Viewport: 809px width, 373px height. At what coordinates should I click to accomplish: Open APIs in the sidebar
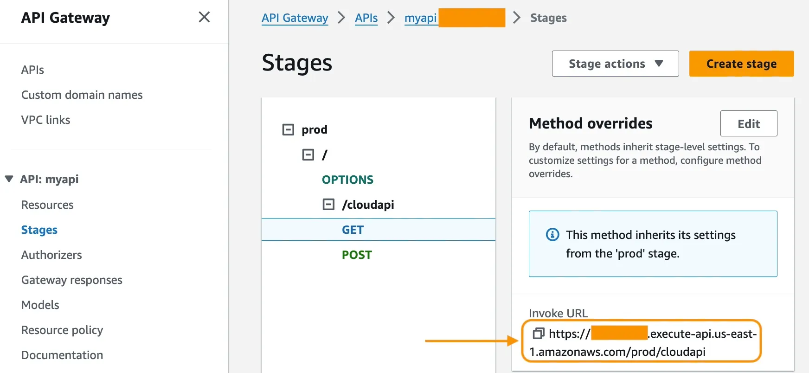(32, 70)
